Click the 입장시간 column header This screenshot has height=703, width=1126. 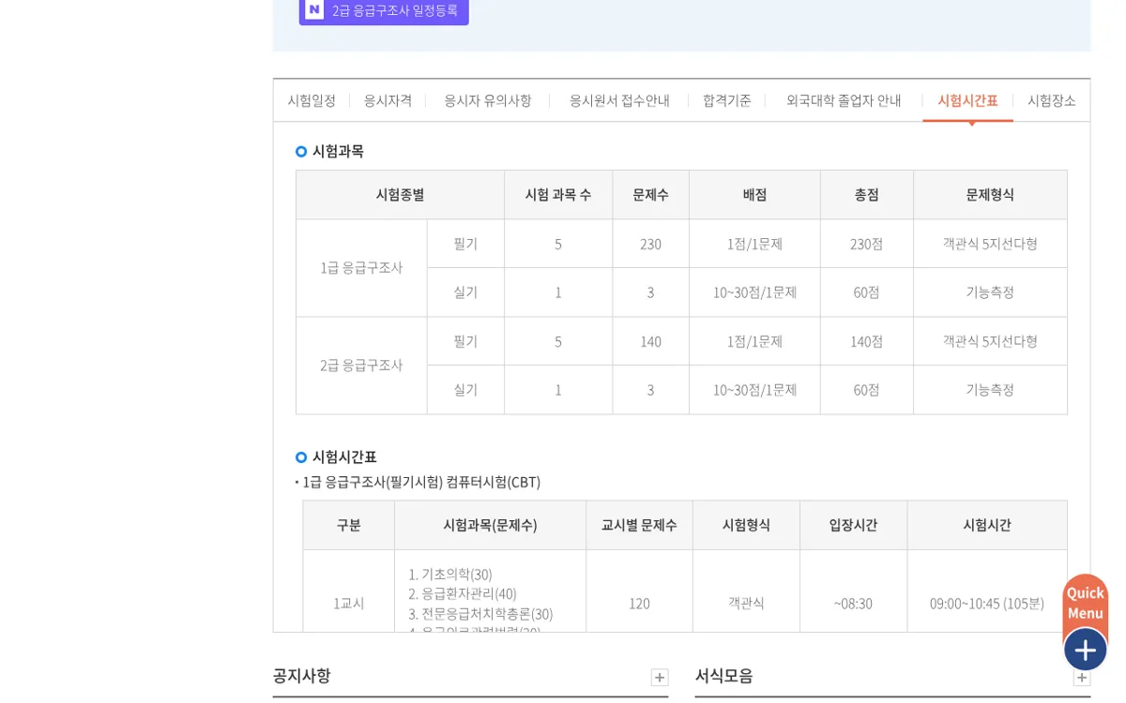click(x=853, y=525)
